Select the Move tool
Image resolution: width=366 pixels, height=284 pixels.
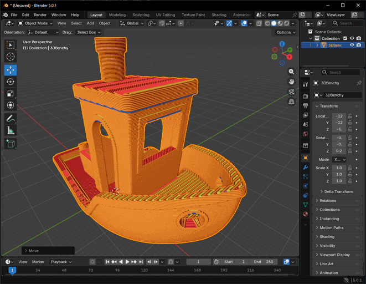(x=11, y=70)
